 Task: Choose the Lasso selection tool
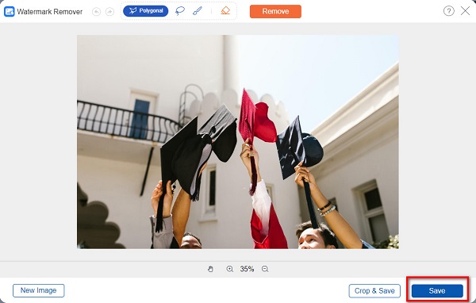pyautogui.click(x=180, y=11)
